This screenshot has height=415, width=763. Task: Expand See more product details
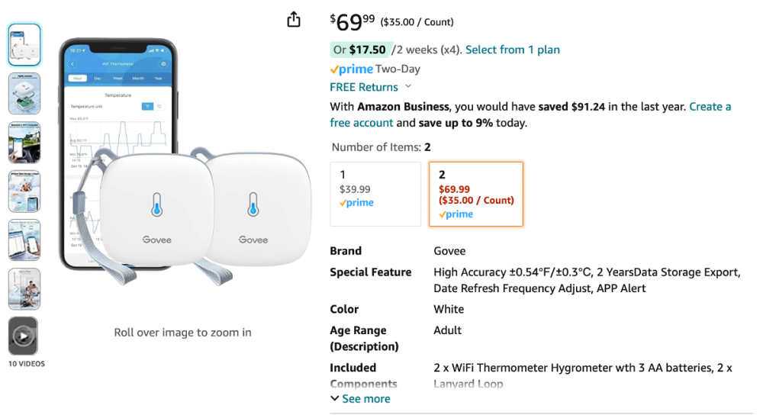[x=360, y=399]
